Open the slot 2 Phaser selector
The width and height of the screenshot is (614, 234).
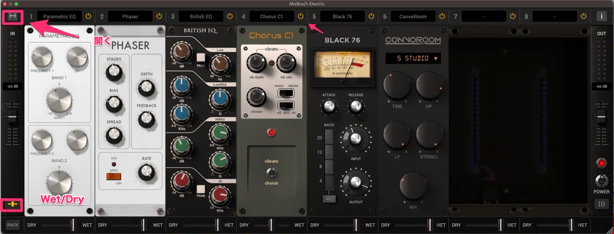pos(130,17)
